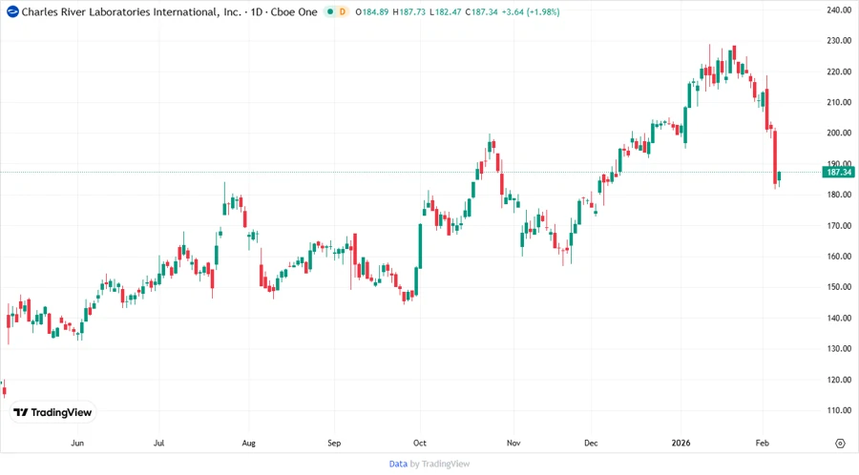Open the TradingView attribution link
This screenshot has width=859, height=475.
pos(446,464)
